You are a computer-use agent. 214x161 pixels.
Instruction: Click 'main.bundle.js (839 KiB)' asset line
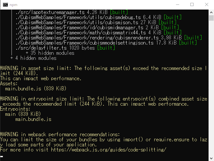[x=36, y=89]
